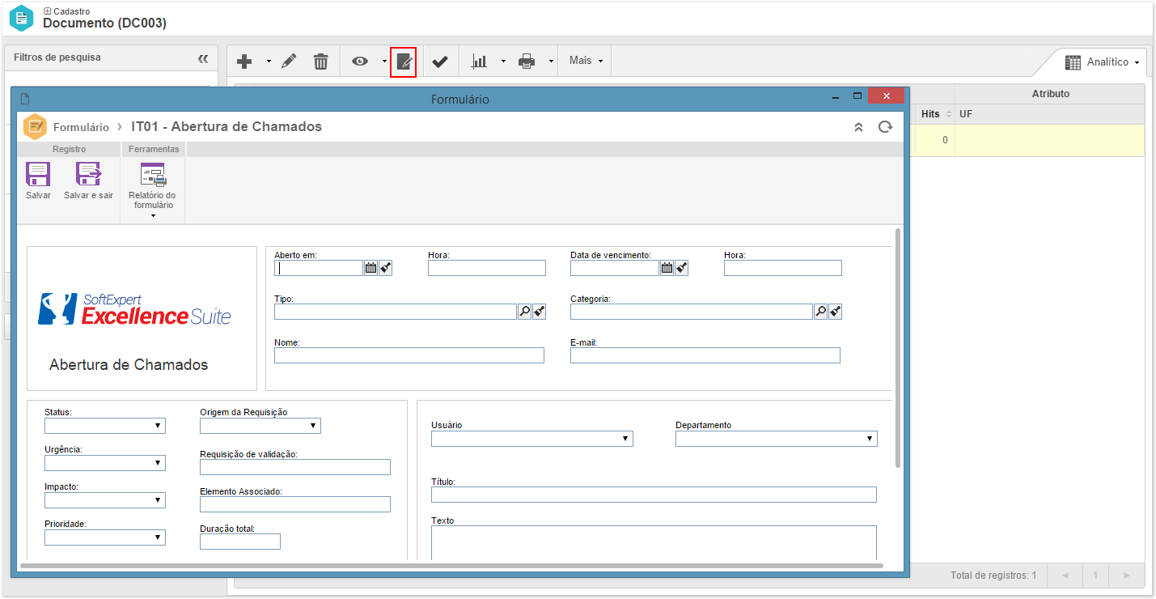Click the trash Delete toolbar icon

pos(321,62)
